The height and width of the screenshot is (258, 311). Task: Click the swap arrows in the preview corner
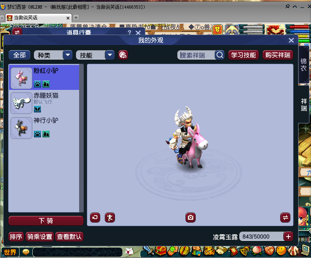(x=285, y=218)
